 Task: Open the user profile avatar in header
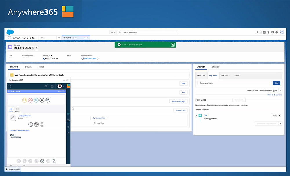pos(282,32)
